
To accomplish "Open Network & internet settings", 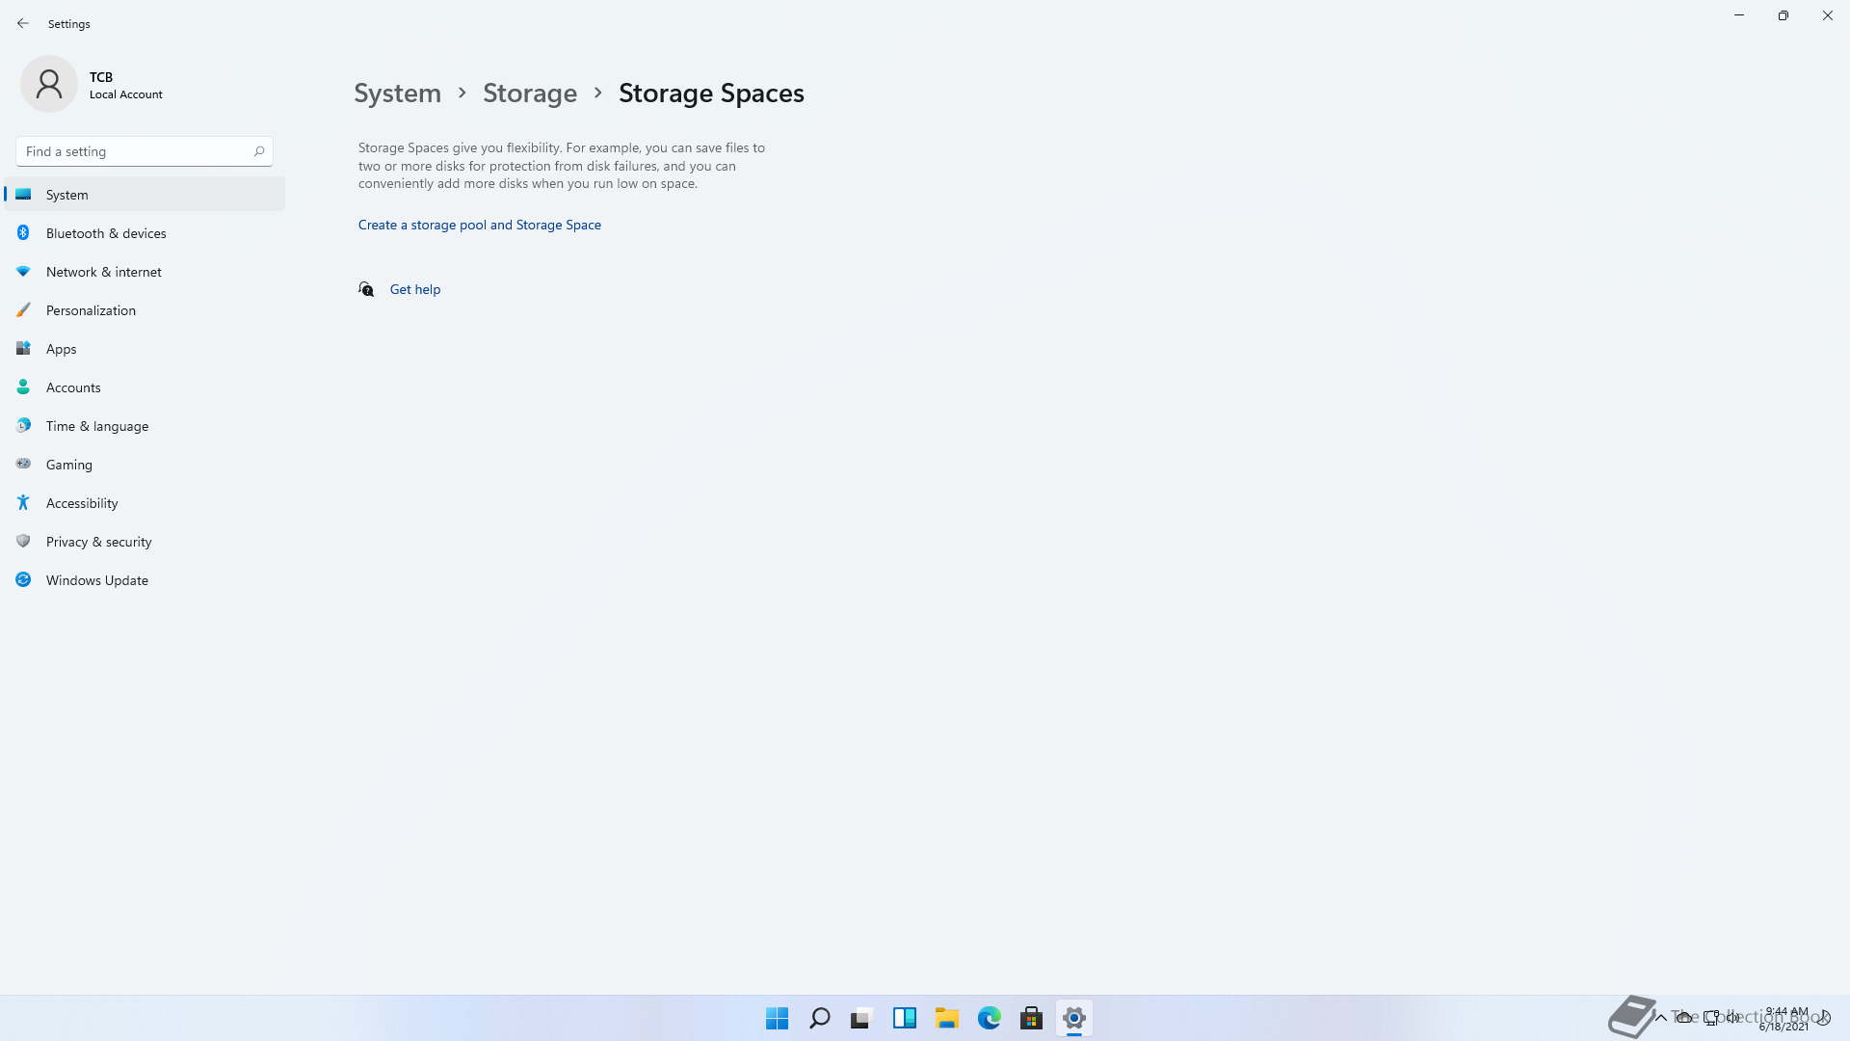I will coord(145,272).
